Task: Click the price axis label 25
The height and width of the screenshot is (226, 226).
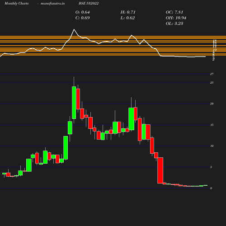Action: [212, 83]
